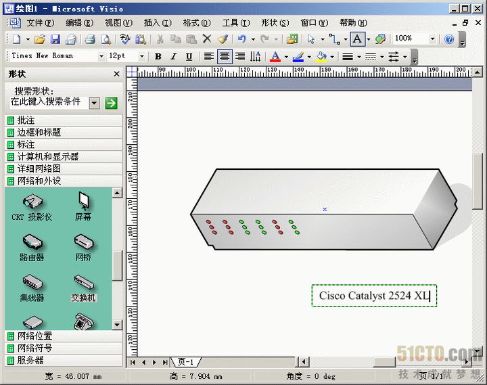This screenshot has height=385, width=487.
Task: Align text right
Action: [239, 57]
